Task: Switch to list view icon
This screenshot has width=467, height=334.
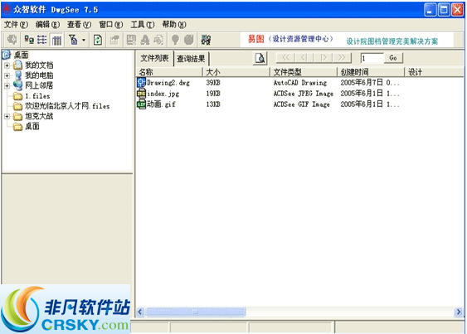Action: pyautogui.click(x=42, y=39)
